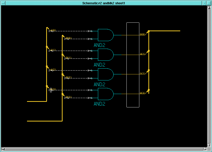
Task: Click the horizontal scrollbar left arrow
Action: coord(3,149)
